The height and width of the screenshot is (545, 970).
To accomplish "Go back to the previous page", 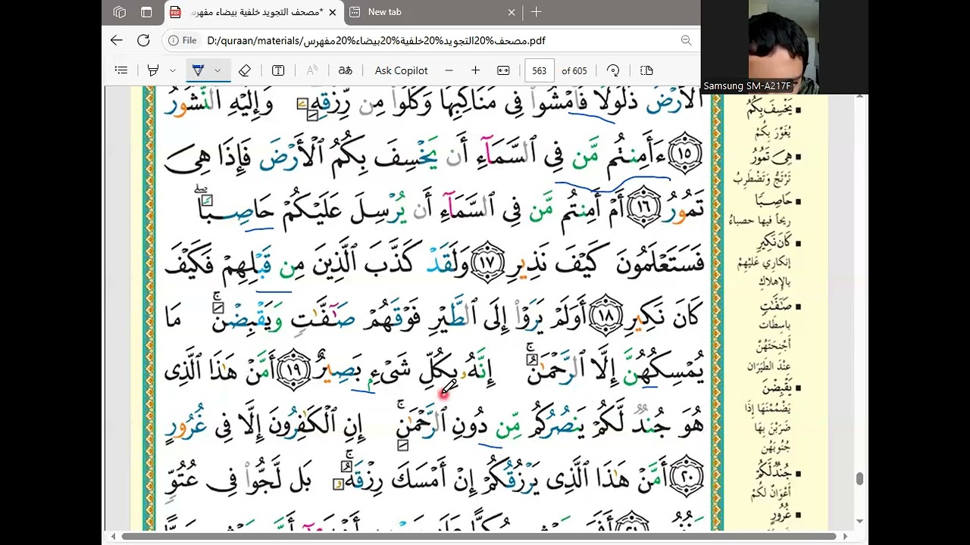I will point(116,41).
